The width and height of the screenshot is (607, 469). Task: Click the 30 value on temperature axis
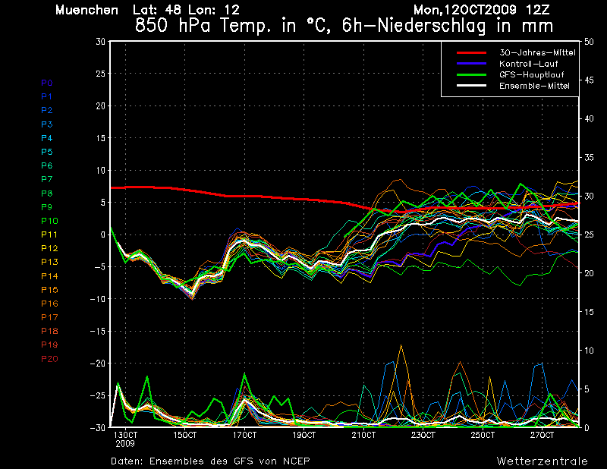(x=101, y=42)
